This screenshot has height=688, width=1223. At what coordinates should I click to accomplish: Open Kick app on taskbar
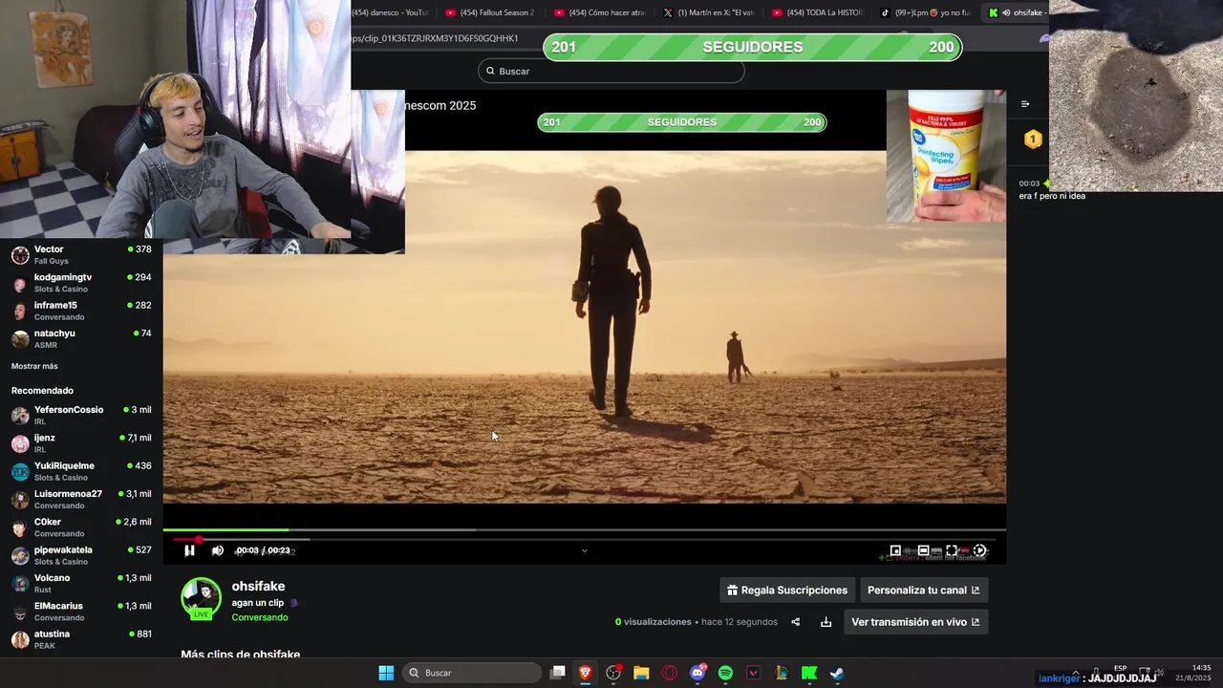[x=809, y=673]
